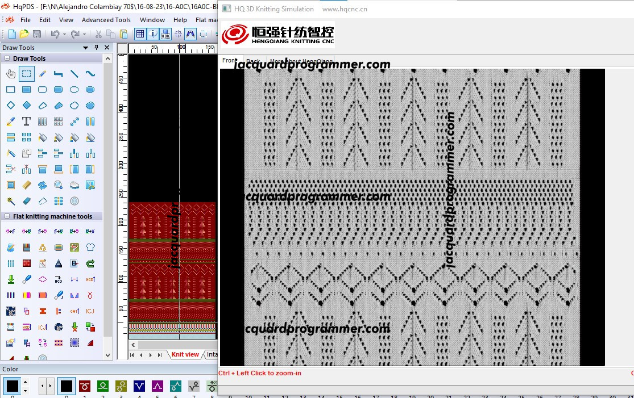Toggle the icon view toolbar button
This screenshot has width=634, height=398.
click(x=165, y=34)
